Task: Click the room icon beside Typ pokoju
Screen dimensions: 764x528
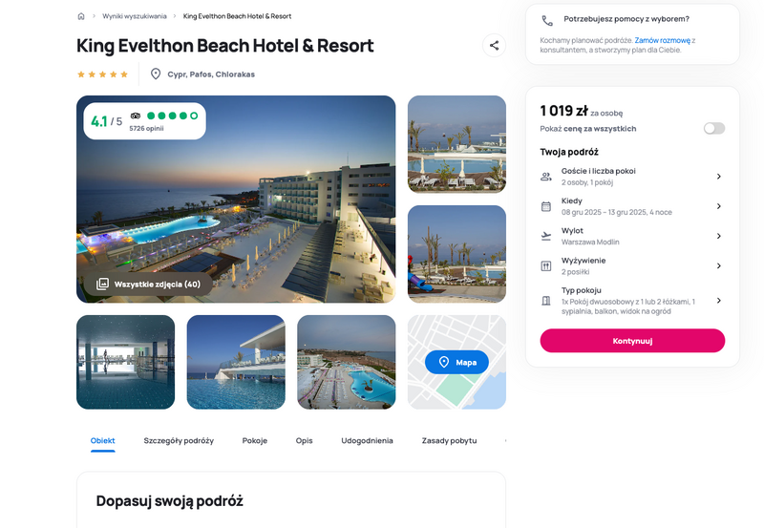Action: point(546,301)
